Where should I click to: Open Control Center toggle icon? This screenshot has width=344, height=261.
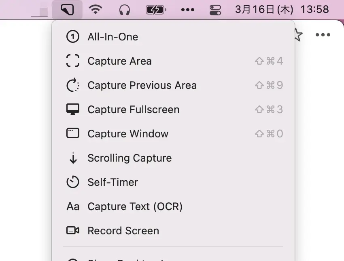[x=215, y=10]
